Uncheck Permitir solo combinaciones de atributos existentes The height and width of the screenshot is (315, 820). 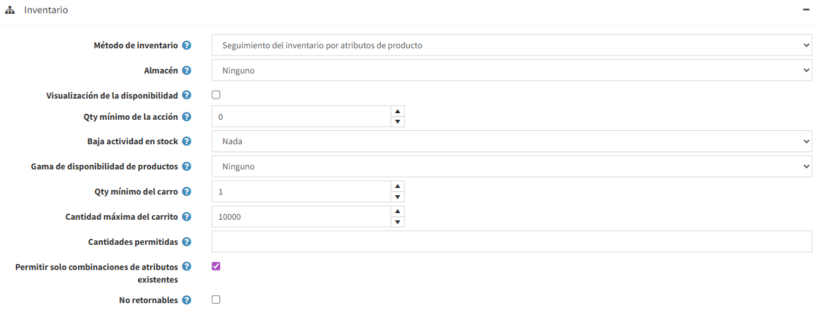pyautogui.click(x=216, y=266)
